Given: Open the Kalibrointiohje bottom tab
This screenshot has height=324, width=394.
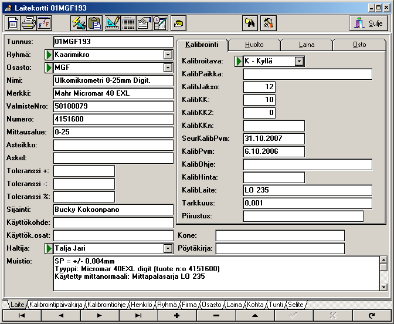Looking at the screenshot, I should click(x=107, y=305).
